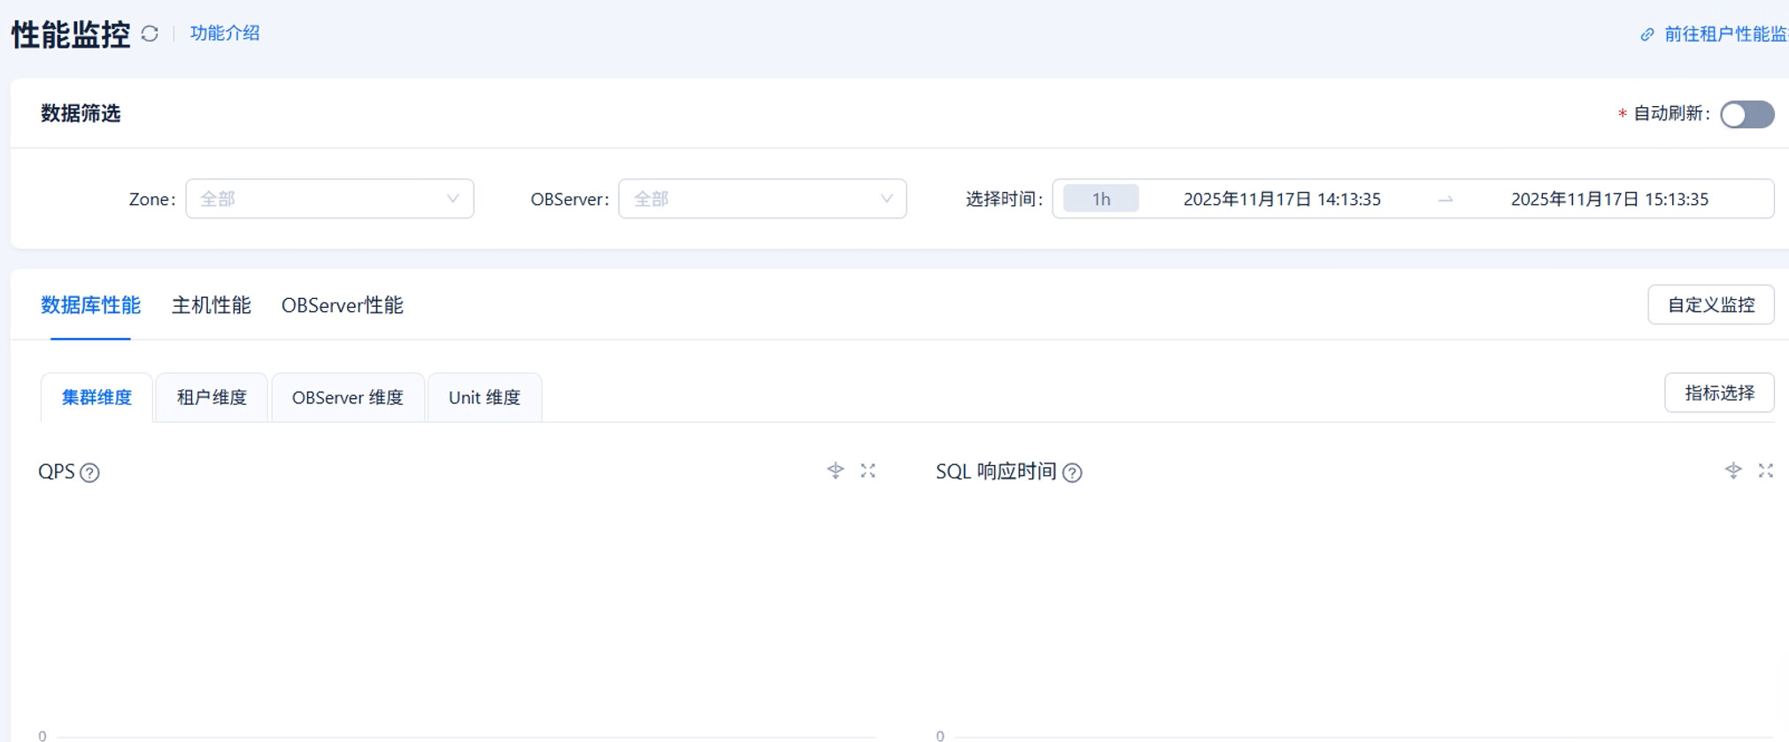Switch to OBServer性能 tab
Viewport: 1789px width, 742px height.
tap(342, 305)
